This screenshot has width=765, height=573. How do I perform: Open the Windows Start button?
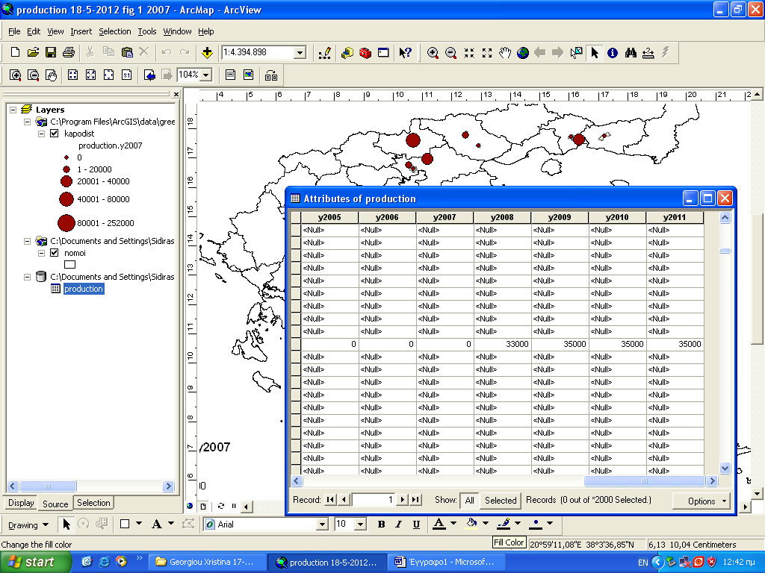pyautogui.click(x=34, y=562)
